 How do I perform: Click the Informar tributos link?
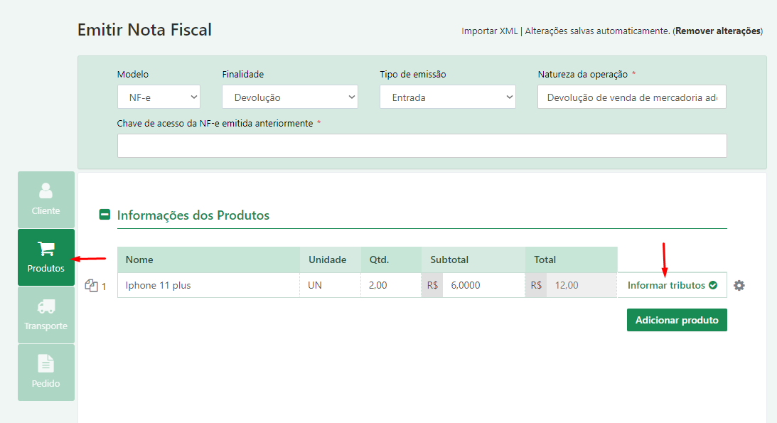666,285
